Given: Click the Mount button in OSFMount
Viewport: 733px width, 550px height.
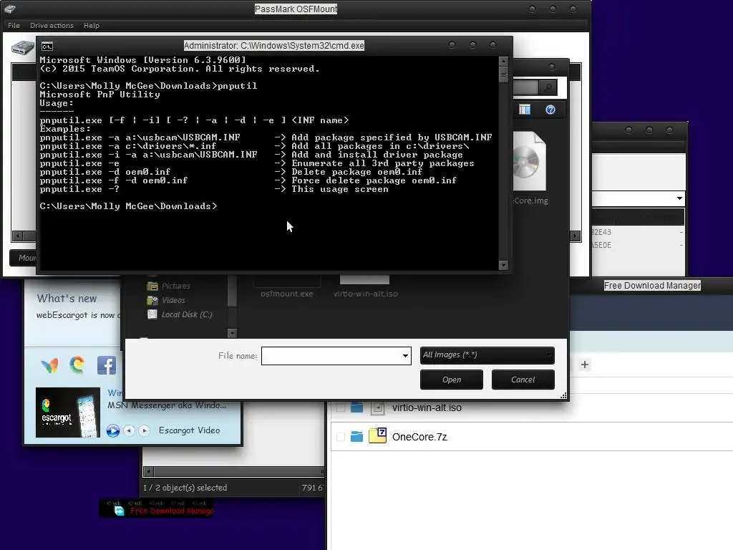Looking at the screenshot, I should (x=24, y=258).
